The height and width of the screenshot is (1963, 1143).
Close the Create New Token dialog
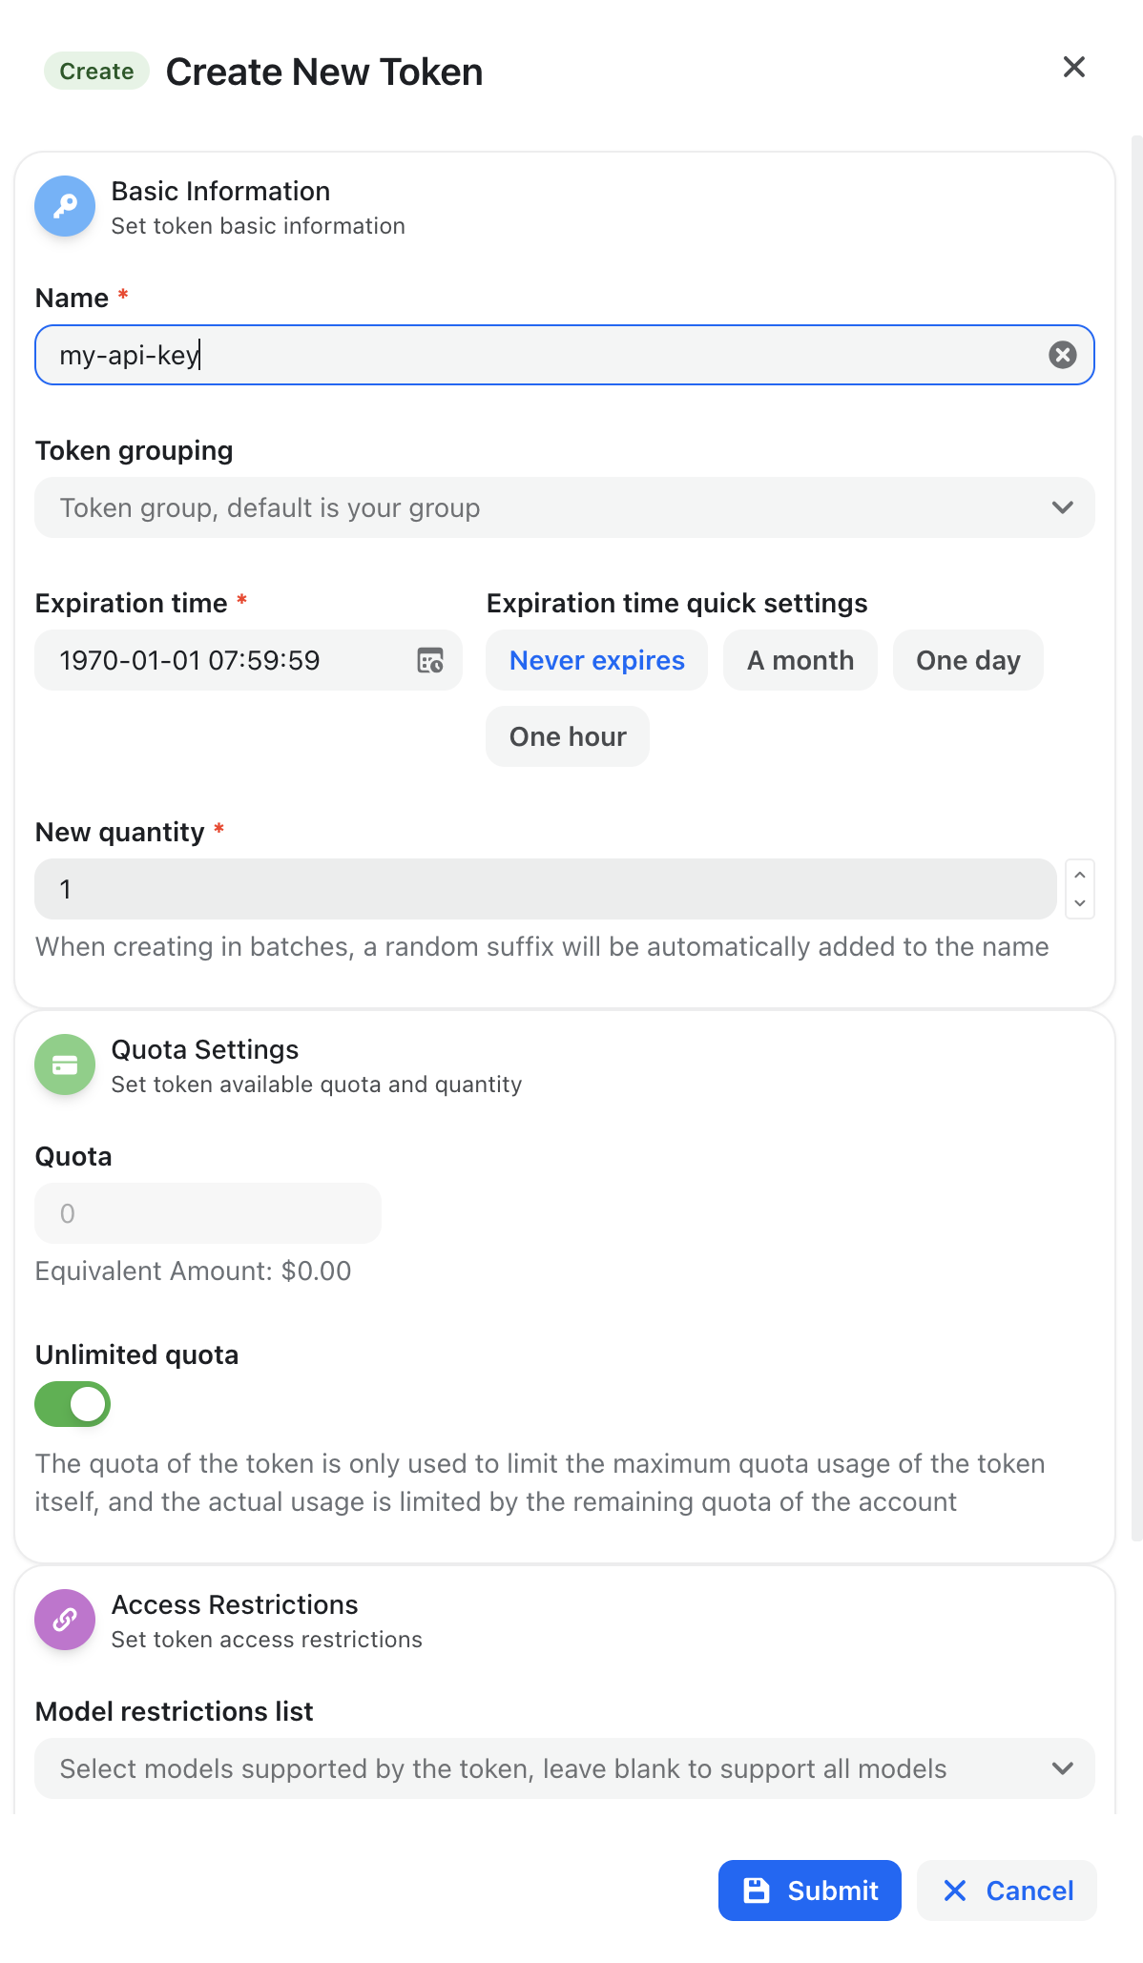(1074, 67)
